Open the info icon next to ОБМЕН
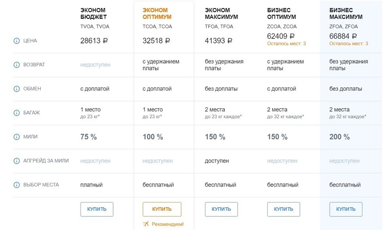This screenshot has width=388, height=230. [x=17, y=89]
